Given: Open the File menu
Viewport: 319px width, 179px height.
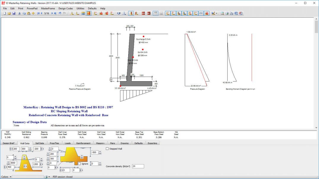Looking at the screenshot, I should 5,8.
